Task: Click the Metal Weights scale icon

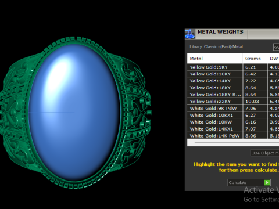Action: (x=190, y=34)
